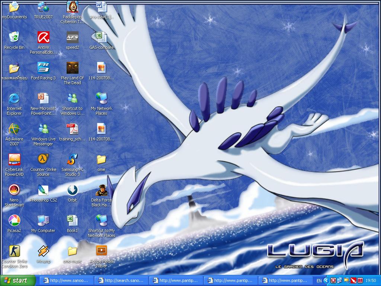Expand hidden tray icons arrow
The width and height of the screenshot is (381, 286).
click(326, 281)
